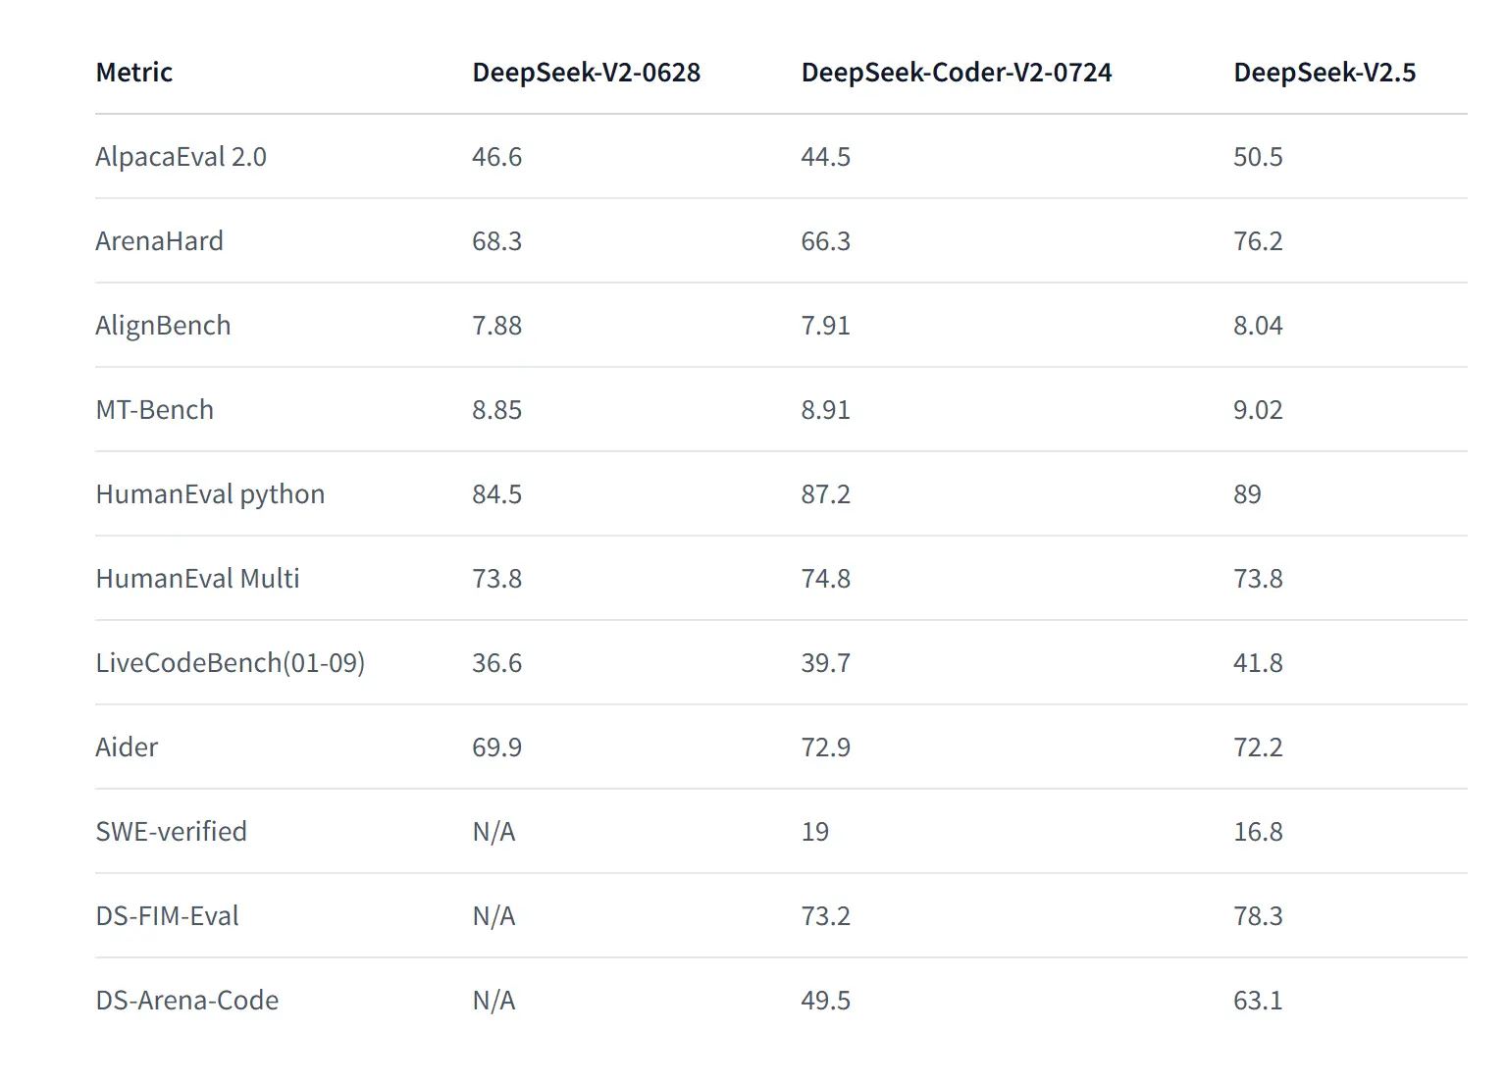The height and width of the screenshot is (1083, 1506).
Task: Click the DeepSeek-Coder-V2-0724 column header
Action: 957,73
